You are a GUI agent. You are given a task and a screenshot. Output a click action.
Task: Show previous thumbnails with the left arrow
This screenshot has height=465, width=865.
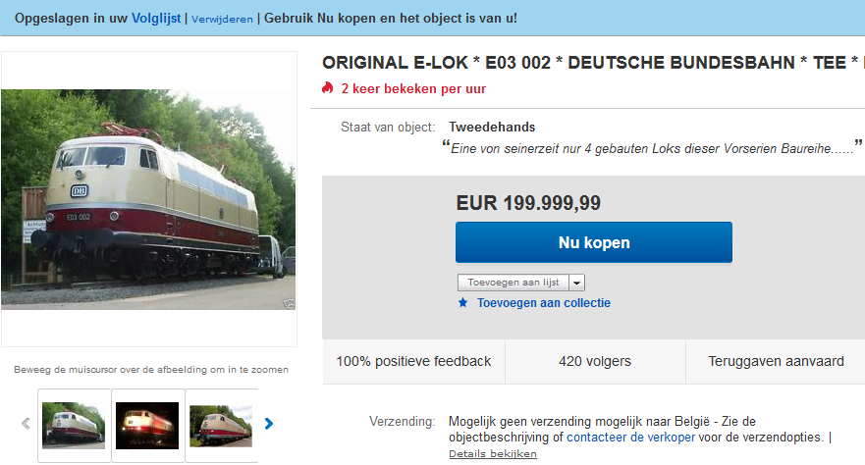26,424
